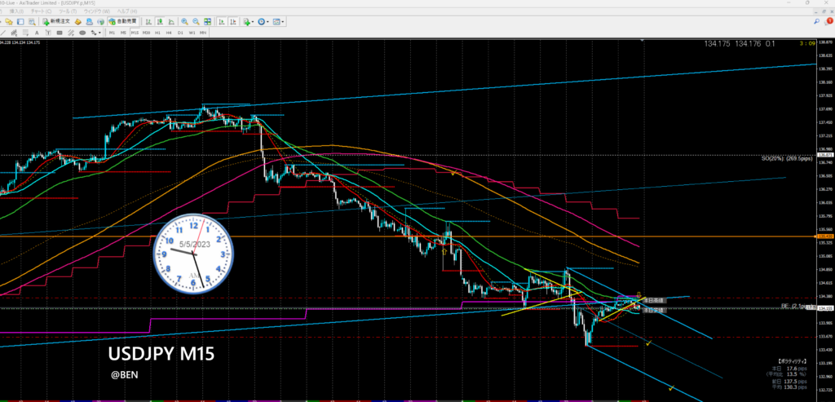Click the 新規注文 new order button
This screenshot has width=835, height=402.
(x=56, y=21)
